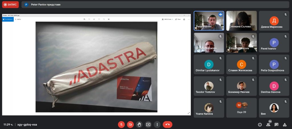Viewport: 292px width, 129px height.
Task: Open more options three-dot menu
Action: tap(157, 124)
